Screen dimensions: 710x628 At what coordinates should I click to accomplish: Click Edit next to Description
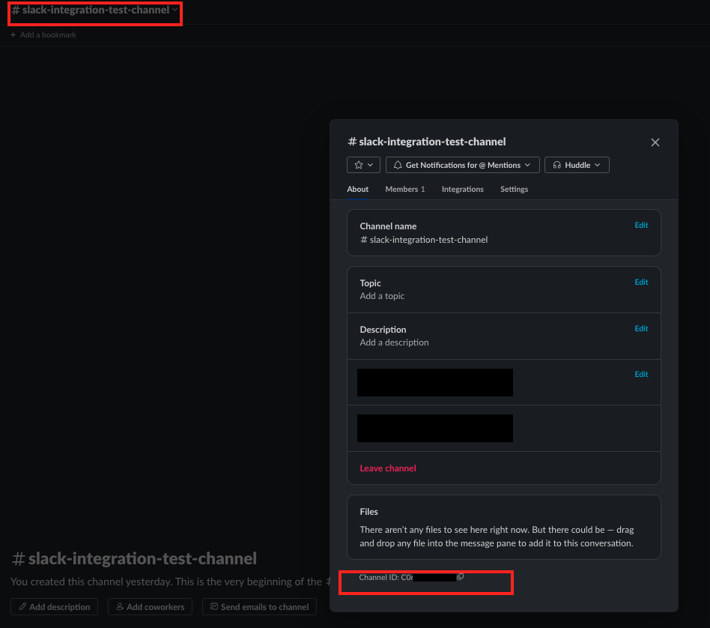click(641, 329)
